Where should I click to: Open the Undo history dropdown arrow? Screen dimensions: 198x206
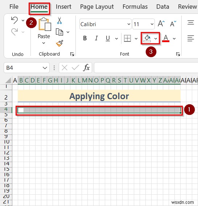(x=23, y=20)
